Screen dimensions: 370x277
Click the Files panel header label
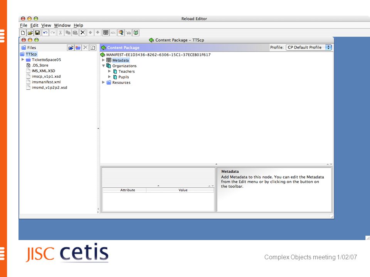click(31, 48)
